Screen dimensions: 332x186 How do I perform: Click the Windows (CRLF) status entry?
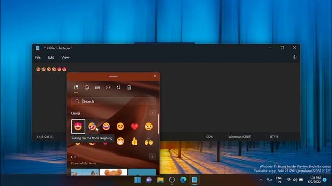[x=240, y=137]
